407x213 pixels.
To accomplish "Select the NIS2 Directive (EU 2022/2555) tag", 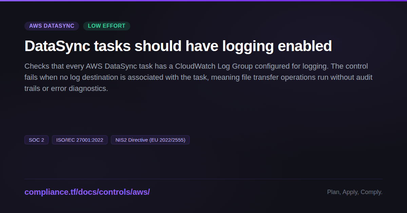I will point(150,140).
